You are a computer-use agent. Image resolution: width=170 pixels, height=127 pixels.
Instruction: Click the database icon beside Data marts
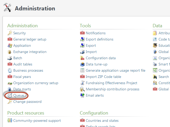click(x=10, y=89)
